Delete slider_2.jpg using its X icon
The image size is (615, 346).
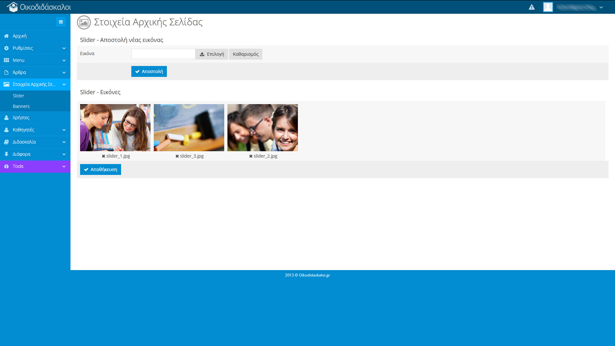(x=251, y=156)
